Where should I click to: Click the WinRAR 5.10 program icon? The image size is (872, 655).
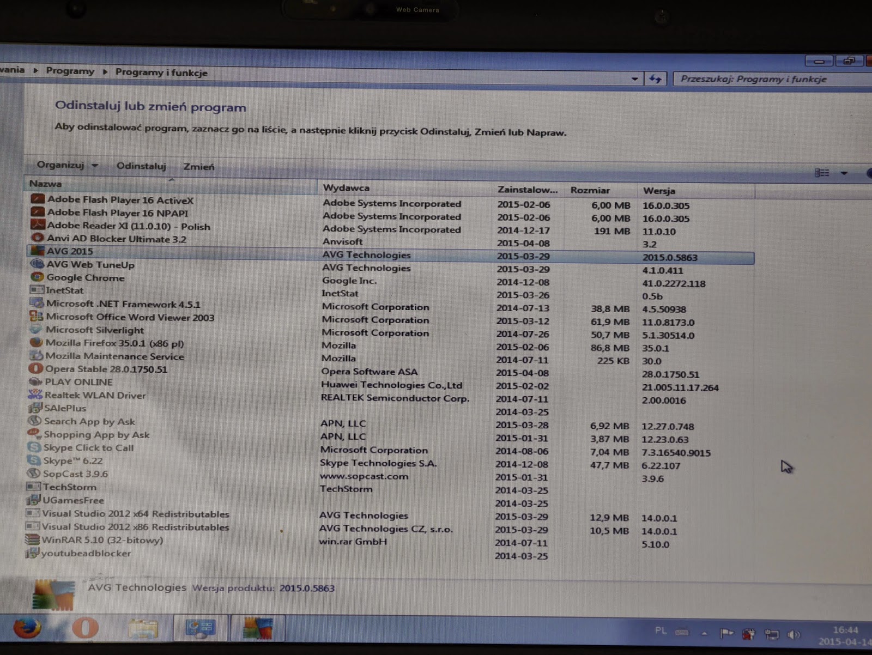pyautogui.click(x=32, y=539)
